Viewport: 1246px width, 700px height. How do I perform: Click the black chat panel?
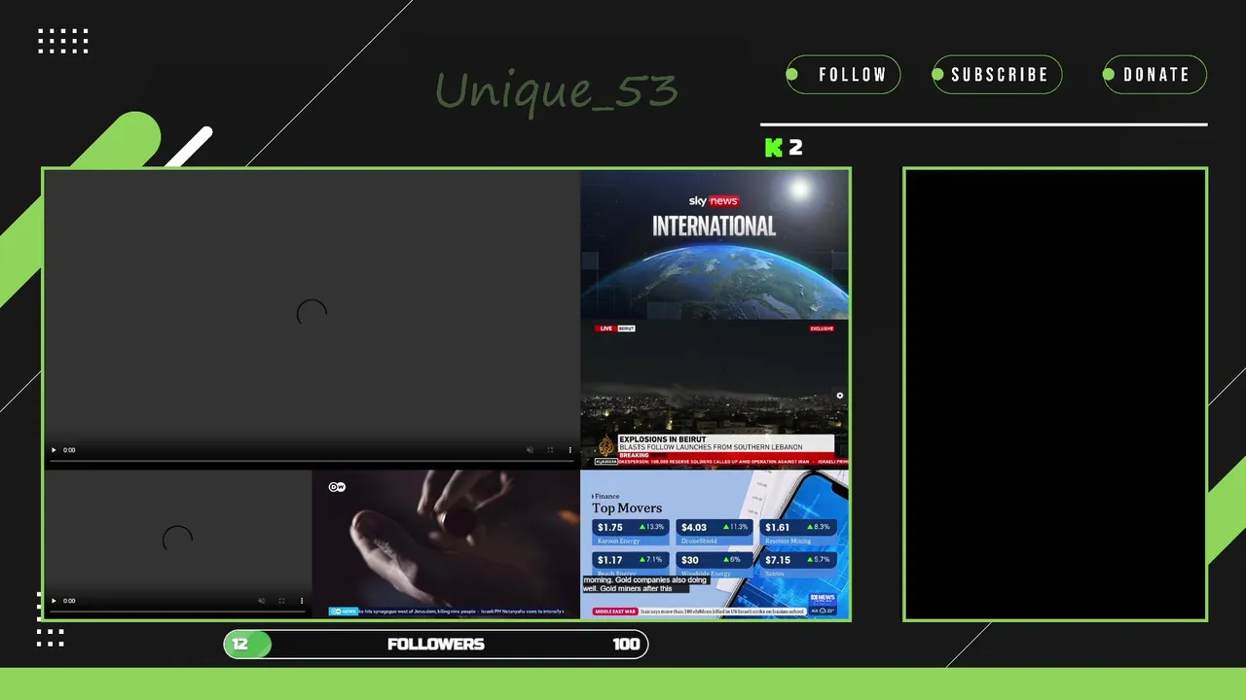click(1055, 395)
